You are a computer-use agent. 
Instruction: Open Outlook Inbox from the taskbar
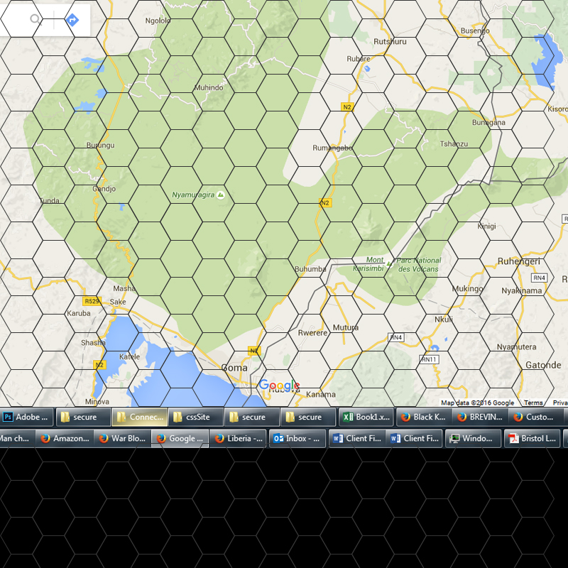(297, 438)
